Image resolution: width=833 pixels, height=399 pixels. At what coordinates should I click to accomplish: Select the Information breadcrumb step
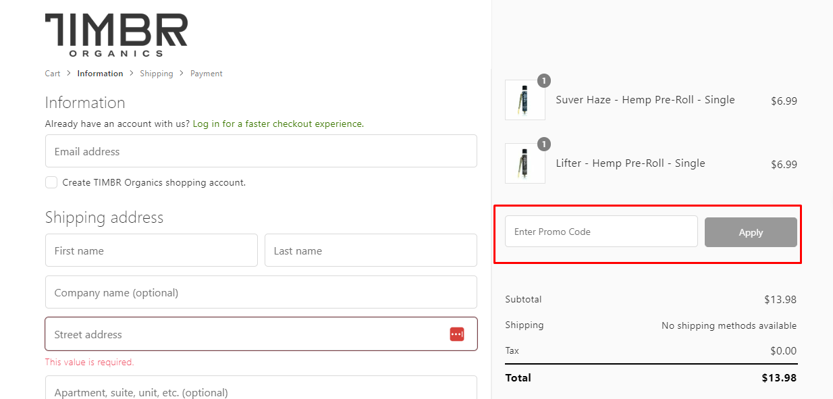pyautogui.click(x=100, y=74)
